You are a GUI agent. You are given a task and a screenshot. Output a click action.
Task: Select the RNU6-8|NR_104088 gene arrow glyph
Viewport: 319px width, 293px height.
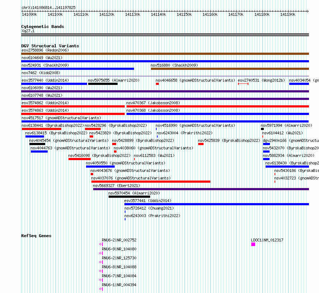pos(101,271)
